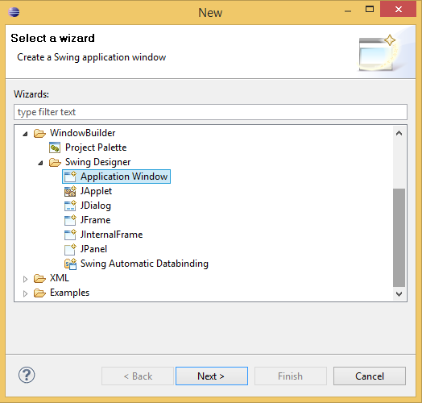Click the WindowBuilder folder icon
422x403 pixels.
39,133
